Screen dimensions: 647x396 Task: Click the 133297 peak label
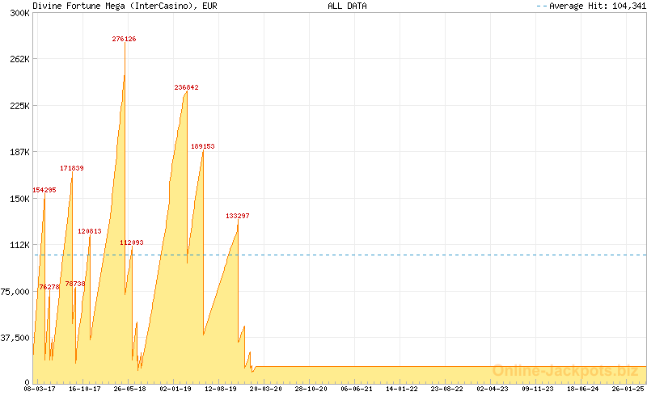(x=238, y=216)
